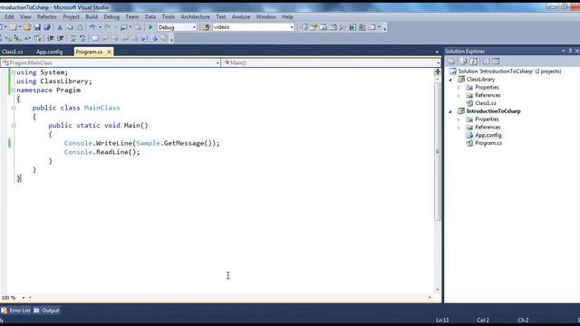The width and height of the screenshot is (580, 326).
Task: Select App.config in Solution Explorer
Action: point(488,135)
